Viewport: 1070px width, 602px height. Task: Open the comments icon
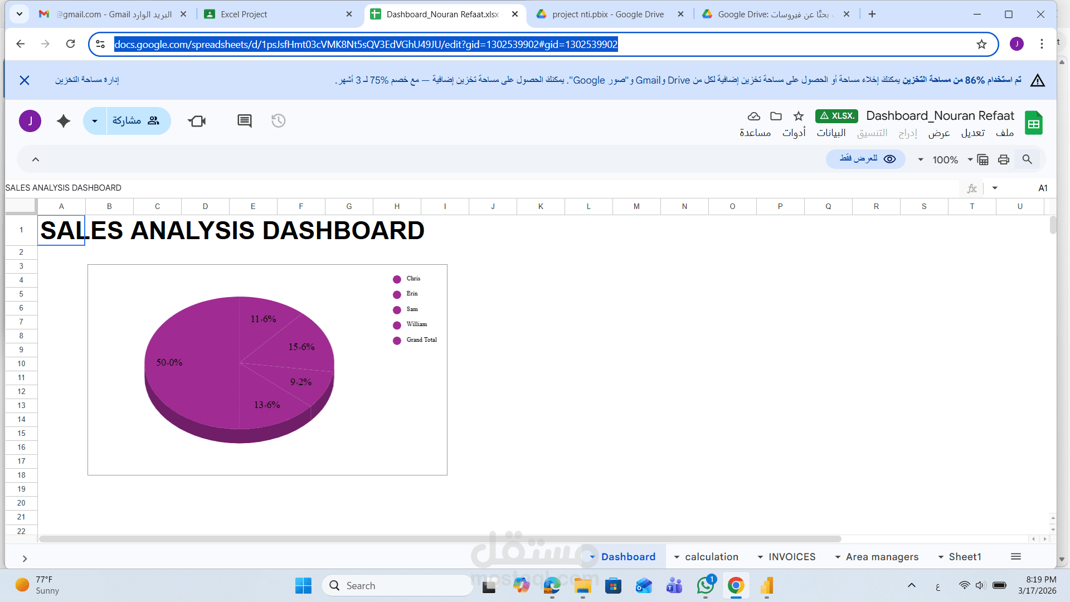coord(244,121)
